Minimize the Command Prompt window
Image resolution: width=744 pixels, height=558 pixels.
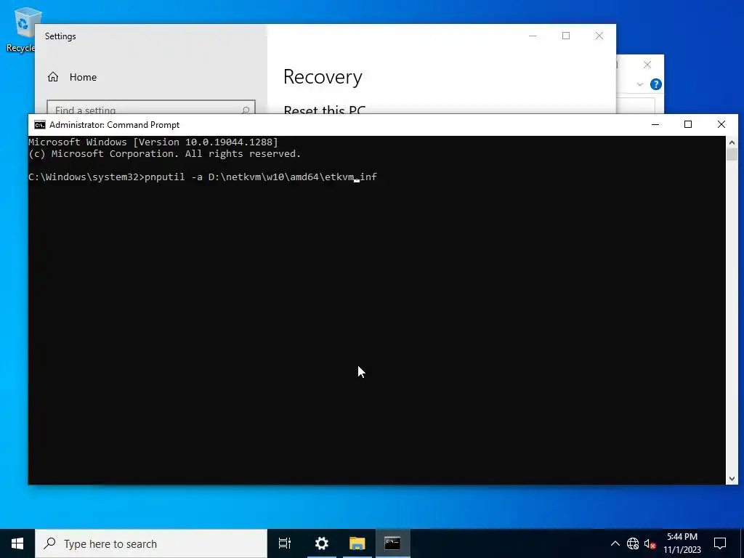pos(655,124)
